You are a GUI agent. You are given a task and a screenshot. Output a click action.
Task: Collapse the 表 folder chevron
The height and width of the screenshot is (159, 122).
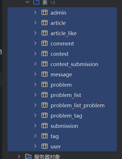[27, 2]
